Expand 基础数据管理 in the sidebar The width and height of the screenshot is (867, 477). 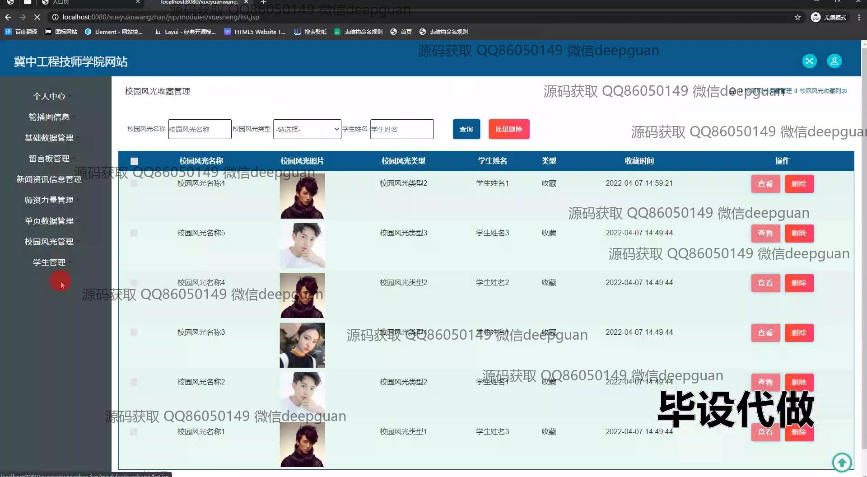click(49, 138)
